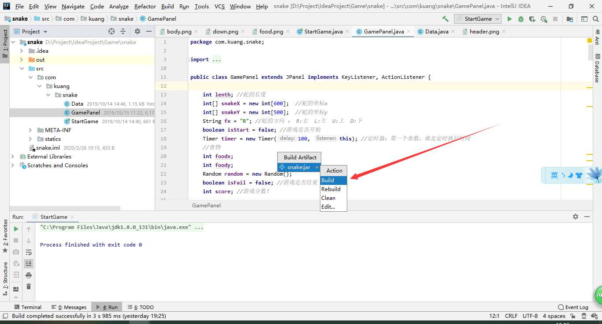
Task: Open the 0: Messages tool window
Action: click(69, 307)
